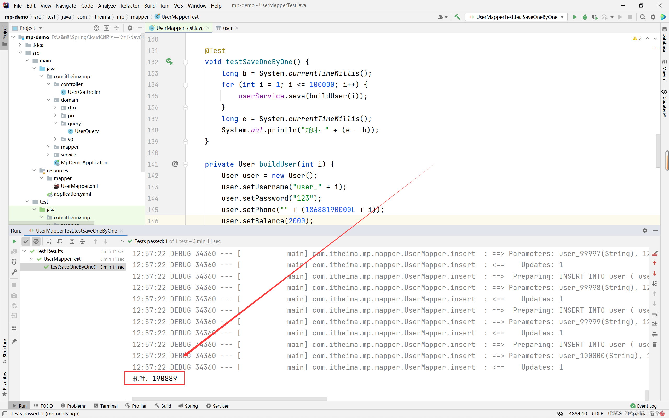Toggle the Show passed tests filter

tap(26, 241)
